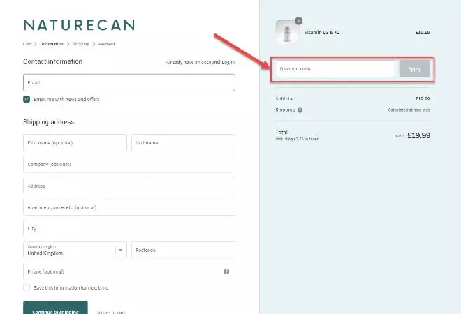This screenshot has height=314, width=461.
Task: Click the Naturecan logo
Action: 79,25
